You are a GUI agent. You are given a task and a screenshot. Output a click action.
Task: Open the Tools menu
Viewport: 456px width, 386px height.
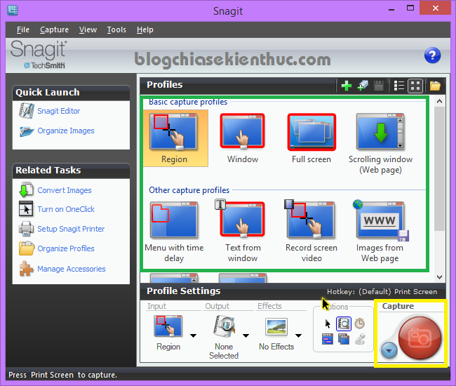coord(116,29)
